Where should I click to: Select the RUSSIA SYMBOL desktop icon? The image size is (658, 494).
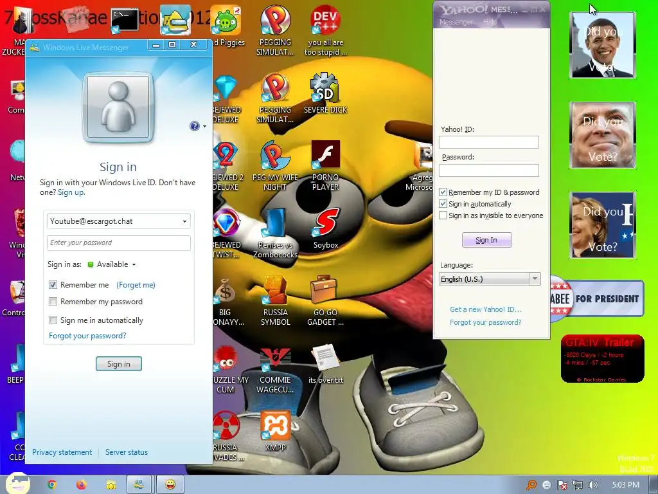(x=275, y=301)
